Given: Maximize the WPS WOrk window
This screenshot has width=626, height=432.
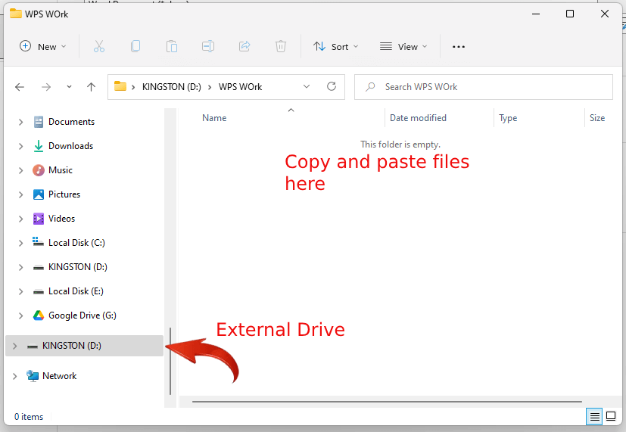Looking at the screenshot, I should [570, 14].
